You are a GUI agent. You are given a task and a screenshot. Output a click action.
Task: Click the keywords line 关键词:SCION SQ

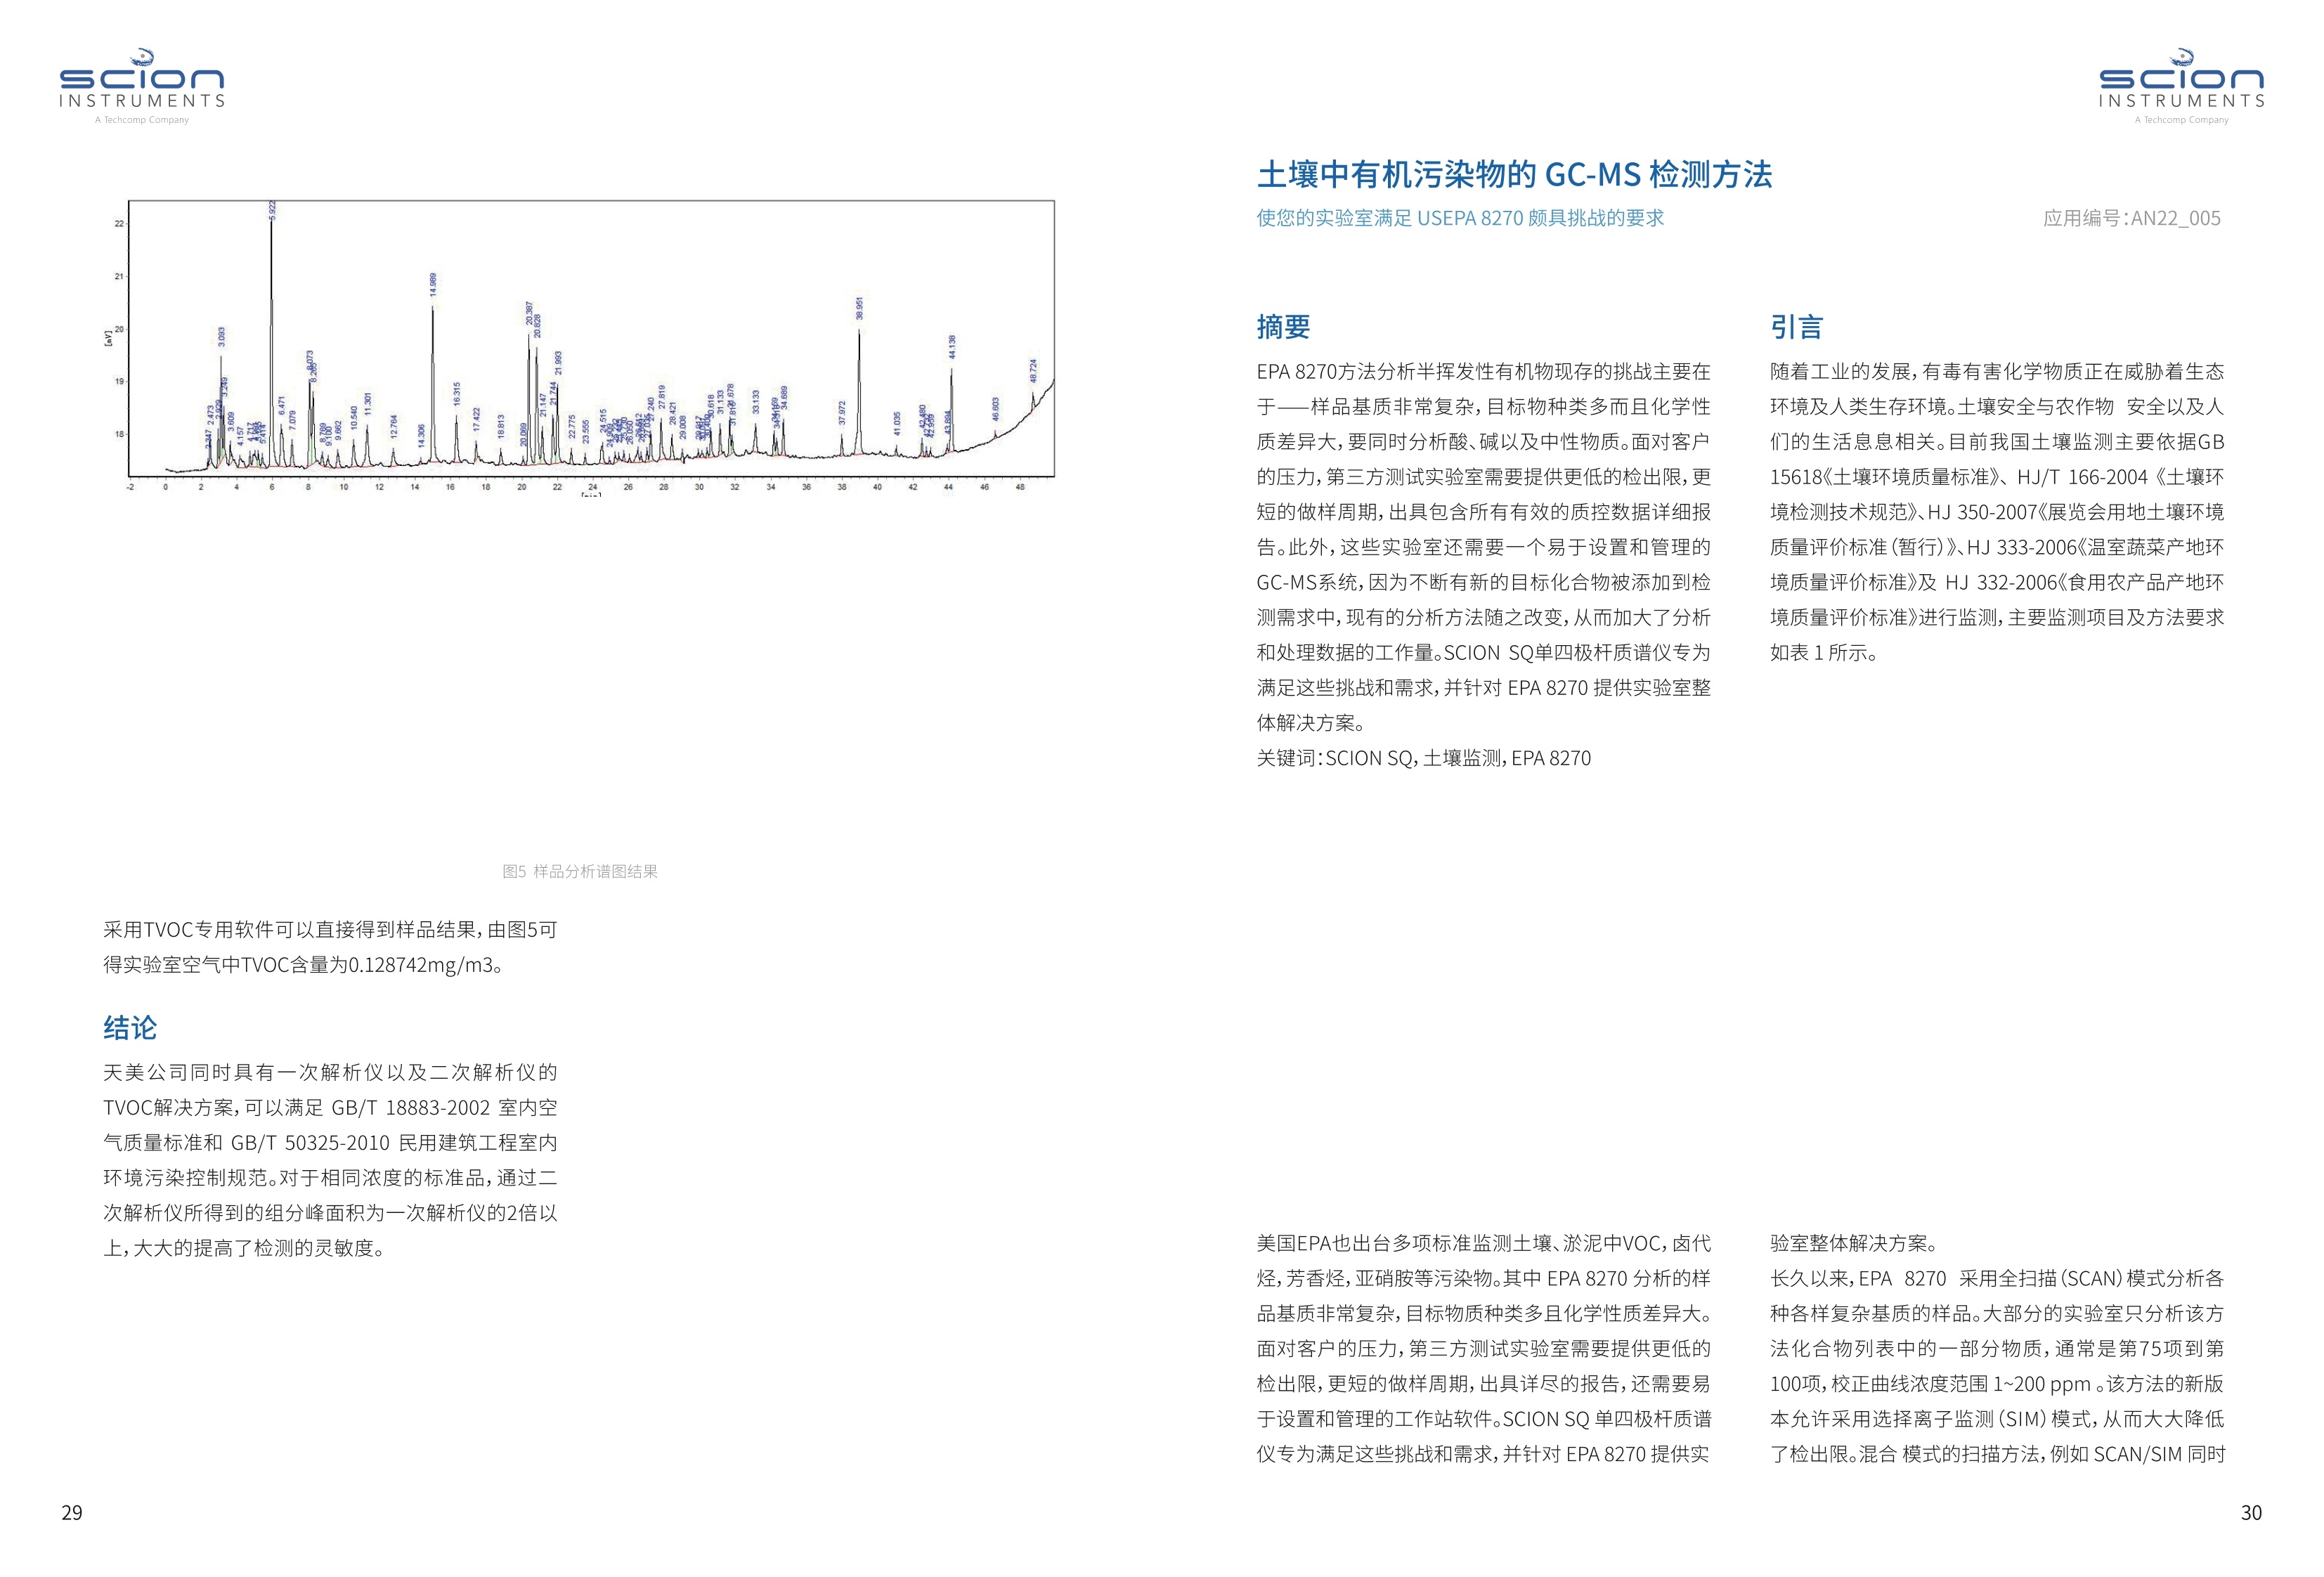point(1423,758)
